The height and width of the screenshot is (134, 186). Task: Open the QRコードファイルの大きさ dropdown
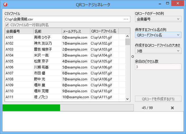[x=158, y=51]
